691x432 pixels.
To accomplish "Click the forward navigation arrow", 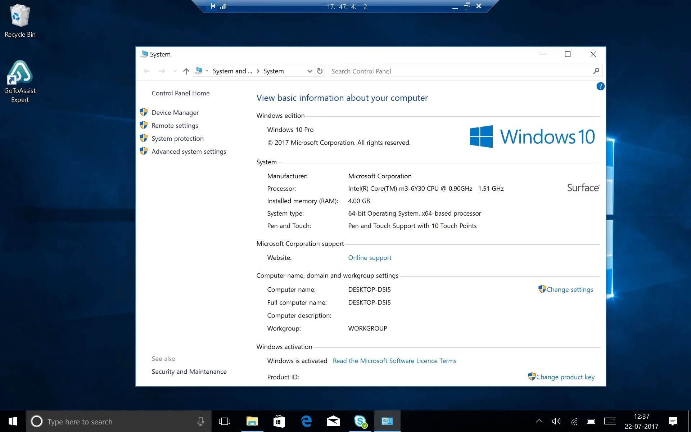I will (162, 71).
